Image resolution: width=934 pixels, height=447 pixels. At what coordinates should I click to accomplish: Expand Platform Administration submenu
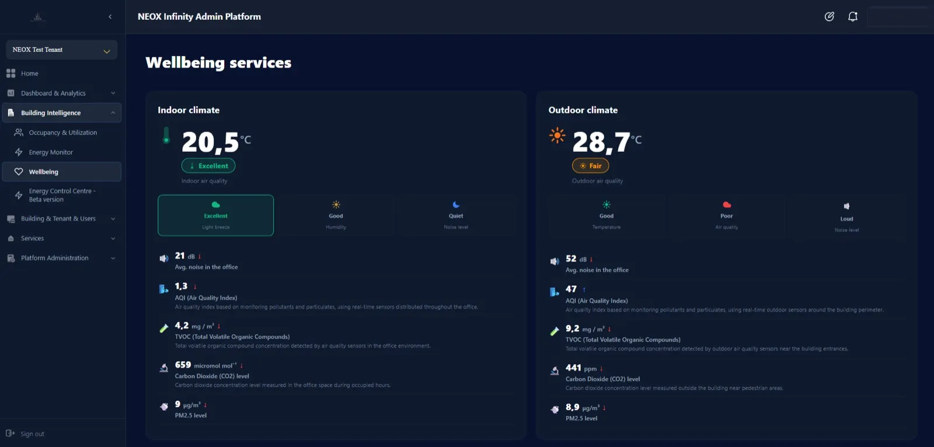click(x=113, y=258)
